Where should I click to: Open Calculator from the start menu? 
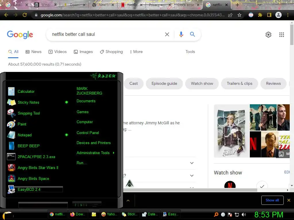pos(26,91)
